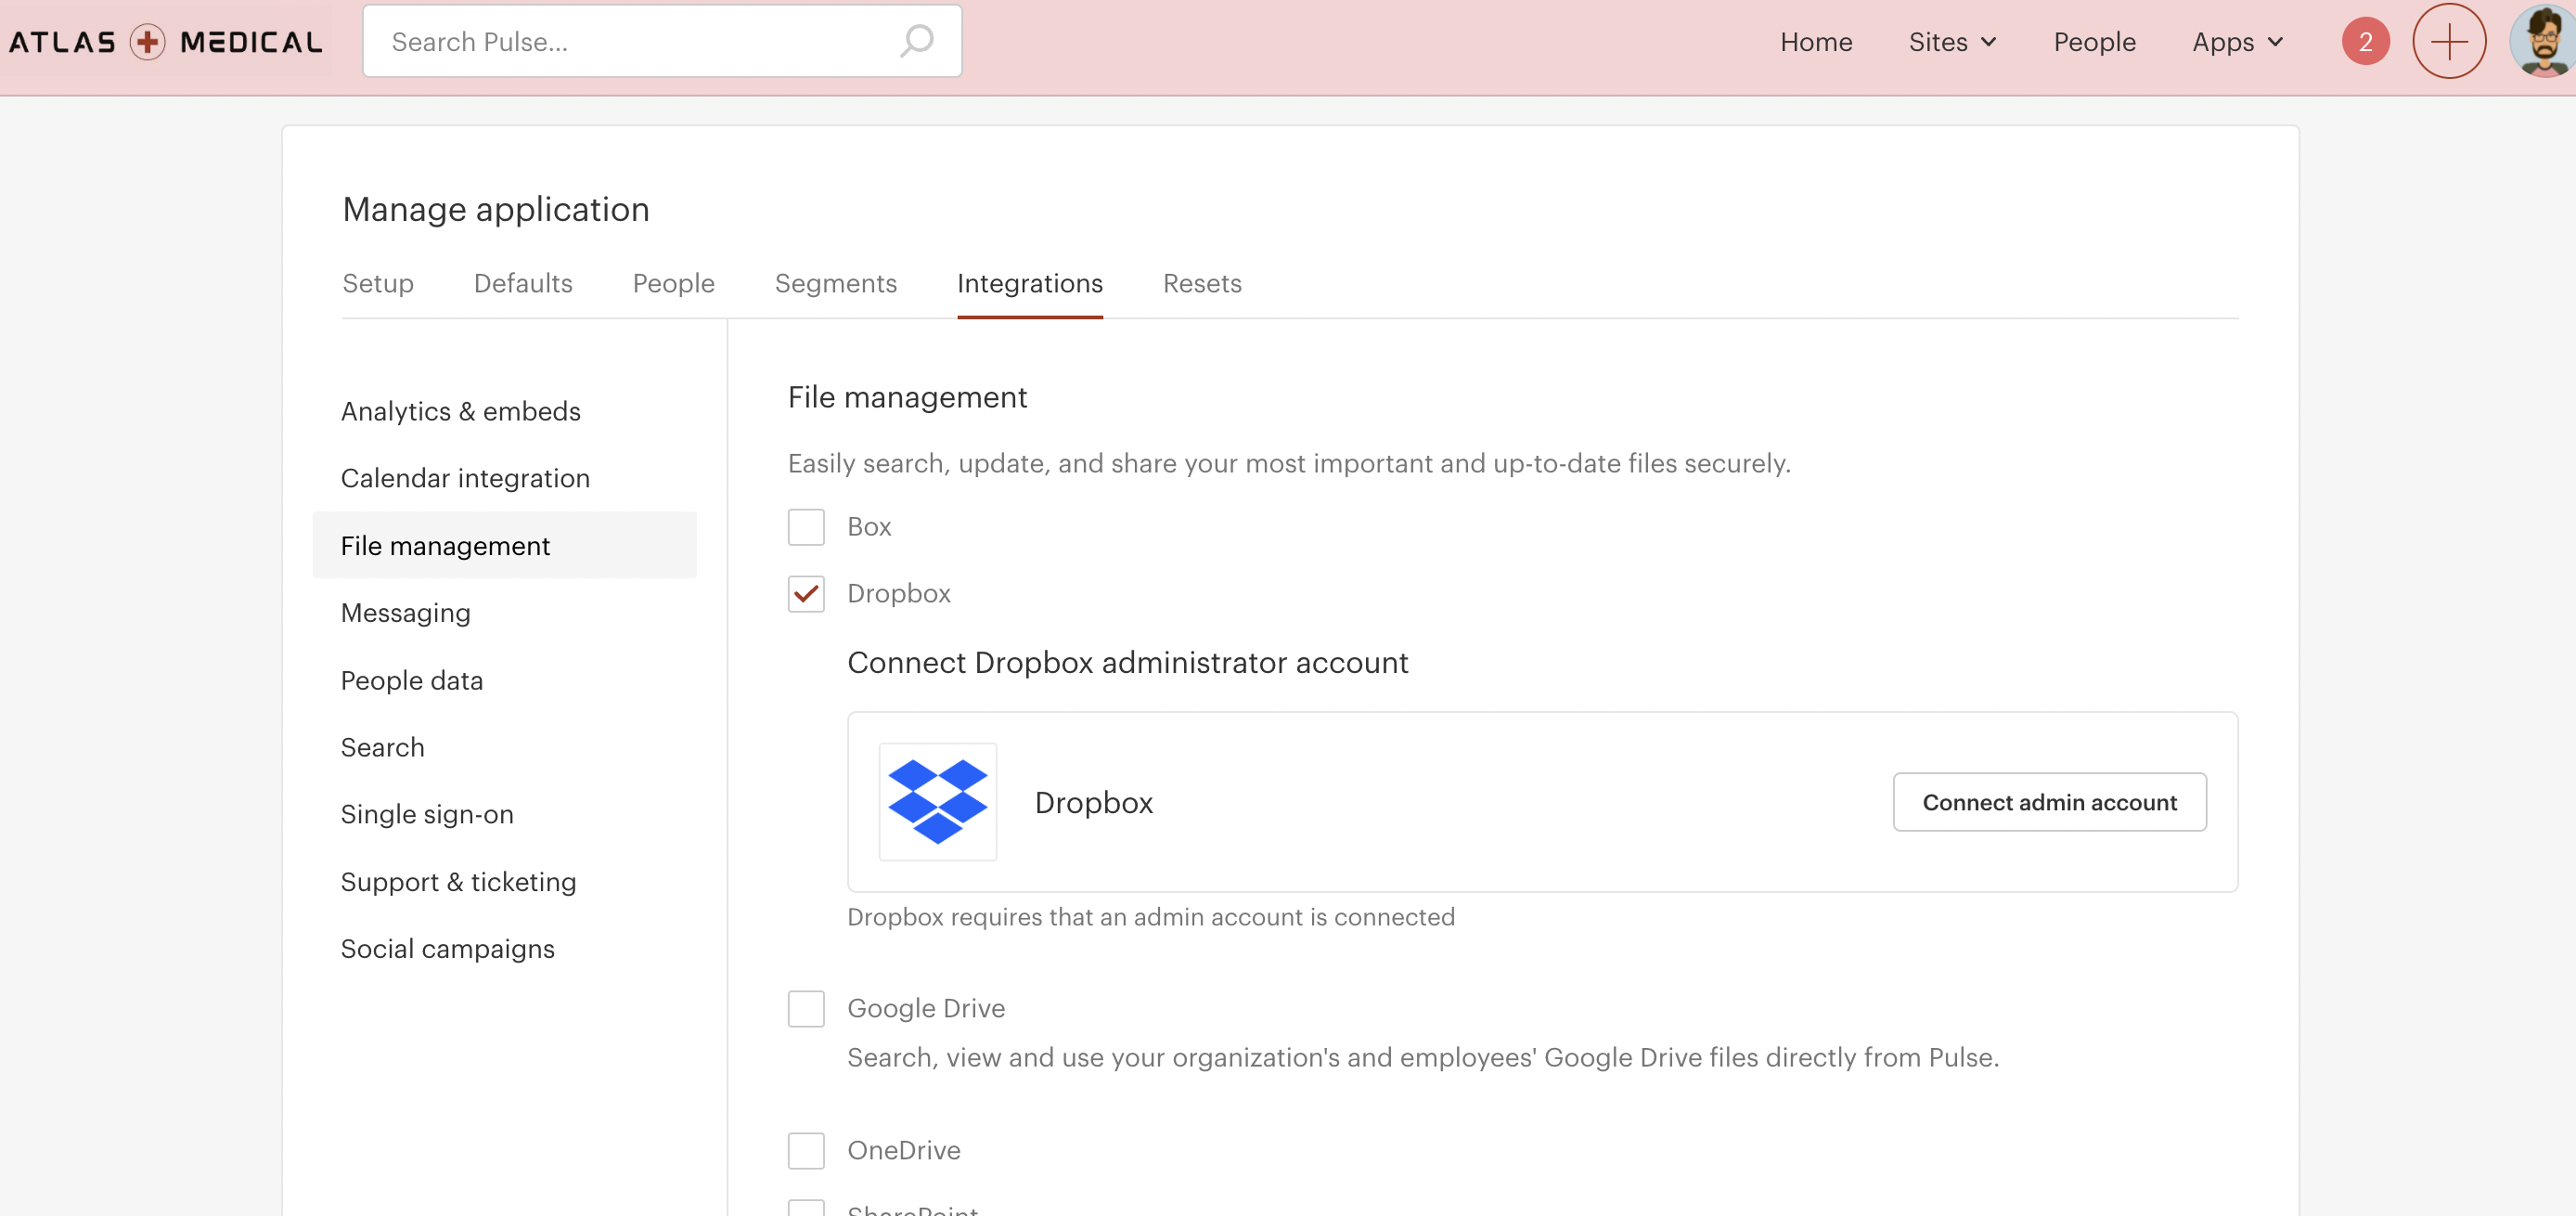Click the plus create button
This screenshot has height=1216, width=2576.
tap(2449, 42)
